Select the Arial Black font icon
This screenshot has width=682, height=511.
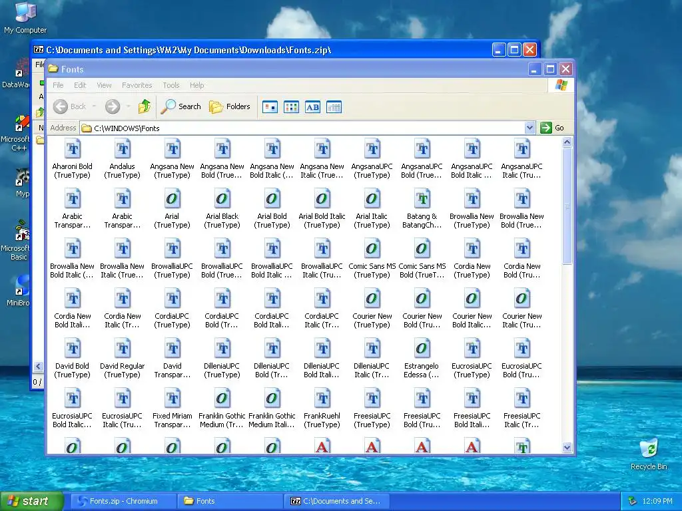(222, 199)
